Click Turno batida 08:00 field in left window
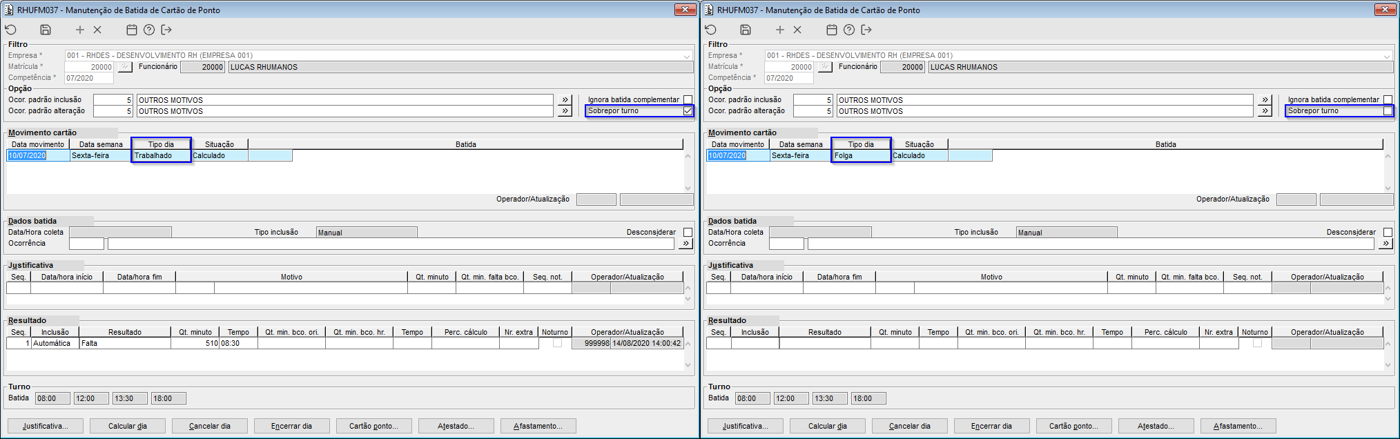 [53, 398]
